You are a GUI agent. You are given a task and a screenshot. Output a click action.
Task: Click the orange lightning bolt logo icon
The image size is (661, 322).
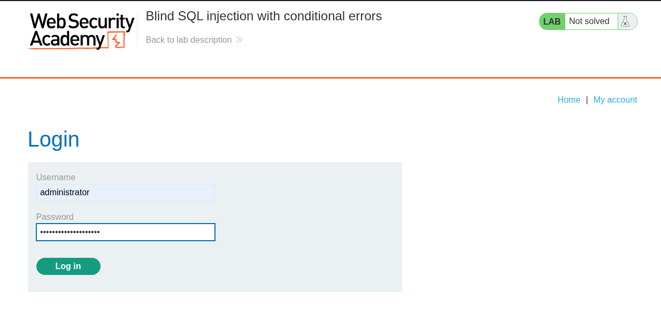click(x=116, y=40)
